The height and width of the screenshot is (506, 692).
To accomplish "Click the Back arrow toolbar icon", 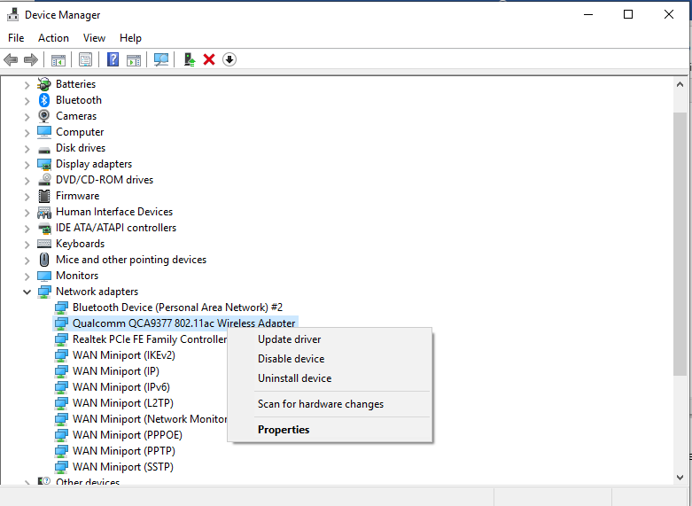I will pos(11,59).
